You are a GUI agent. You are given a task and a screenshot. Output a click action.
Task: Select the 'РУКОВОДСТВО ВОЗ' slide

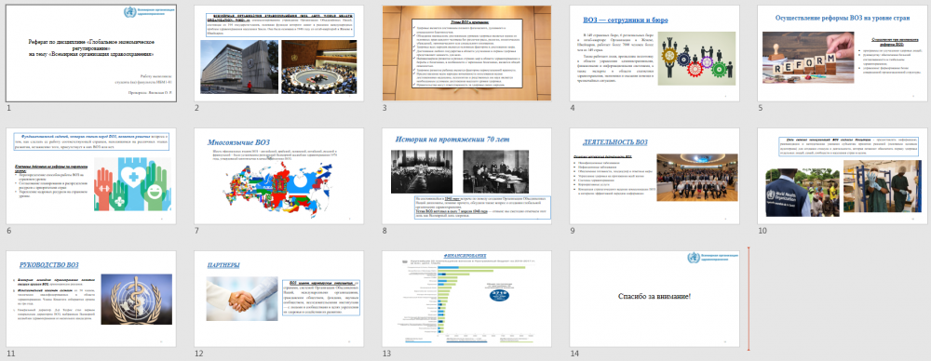pos(91,300)
